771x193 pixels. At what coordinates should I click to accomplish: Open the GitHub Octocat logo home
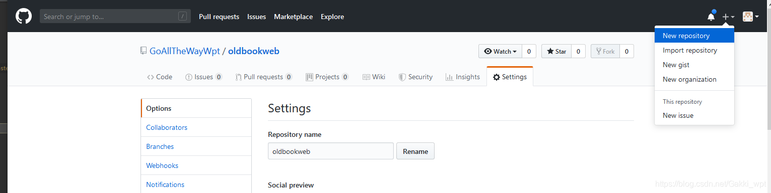click(24, 17)
